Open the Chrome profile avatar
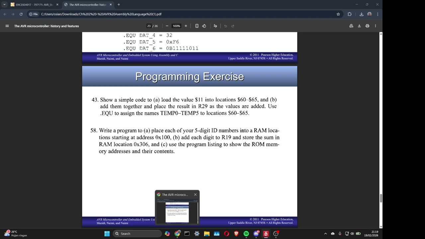425x239 pixels. click(x=370, y=14)
